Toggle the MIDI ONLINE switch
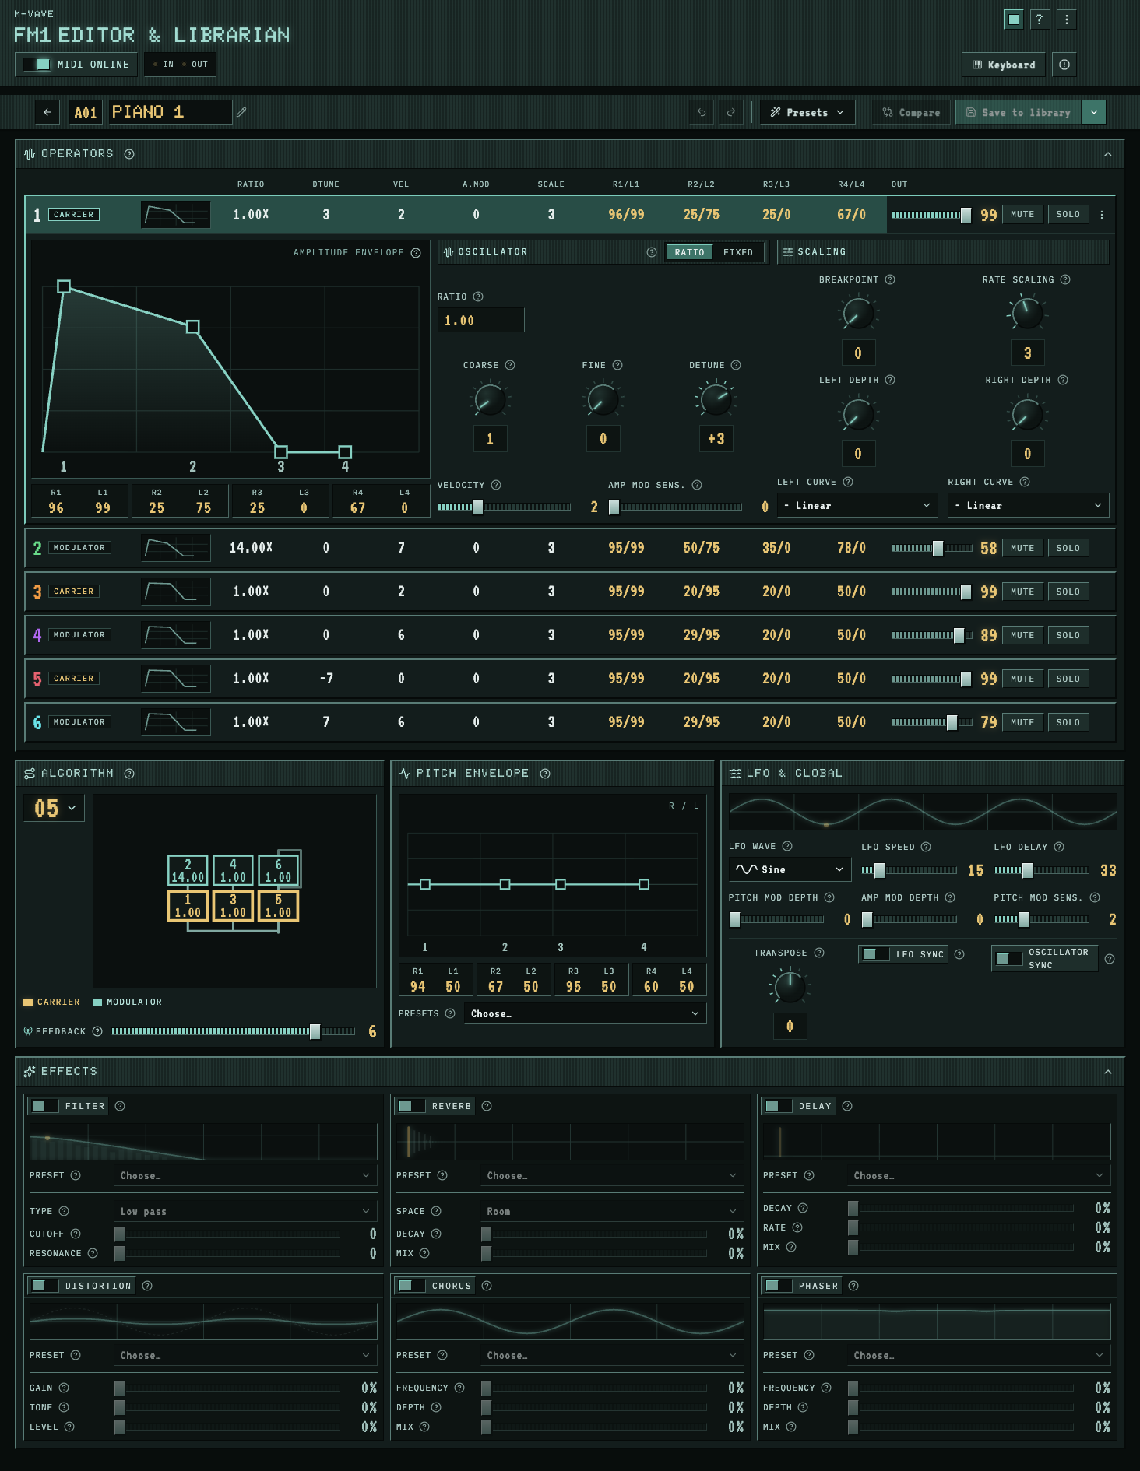The width and height of the screenshot is (1140, 1471). pyautogui.click(x=37, y=65)
